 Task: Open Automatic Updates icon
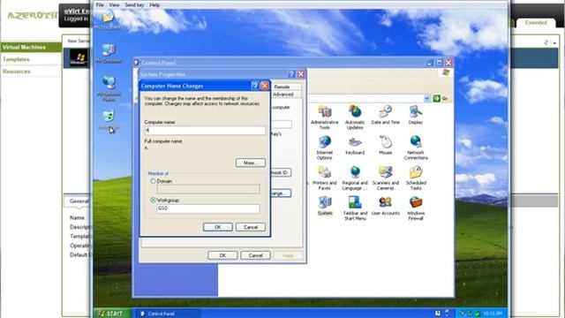[355, 117]
